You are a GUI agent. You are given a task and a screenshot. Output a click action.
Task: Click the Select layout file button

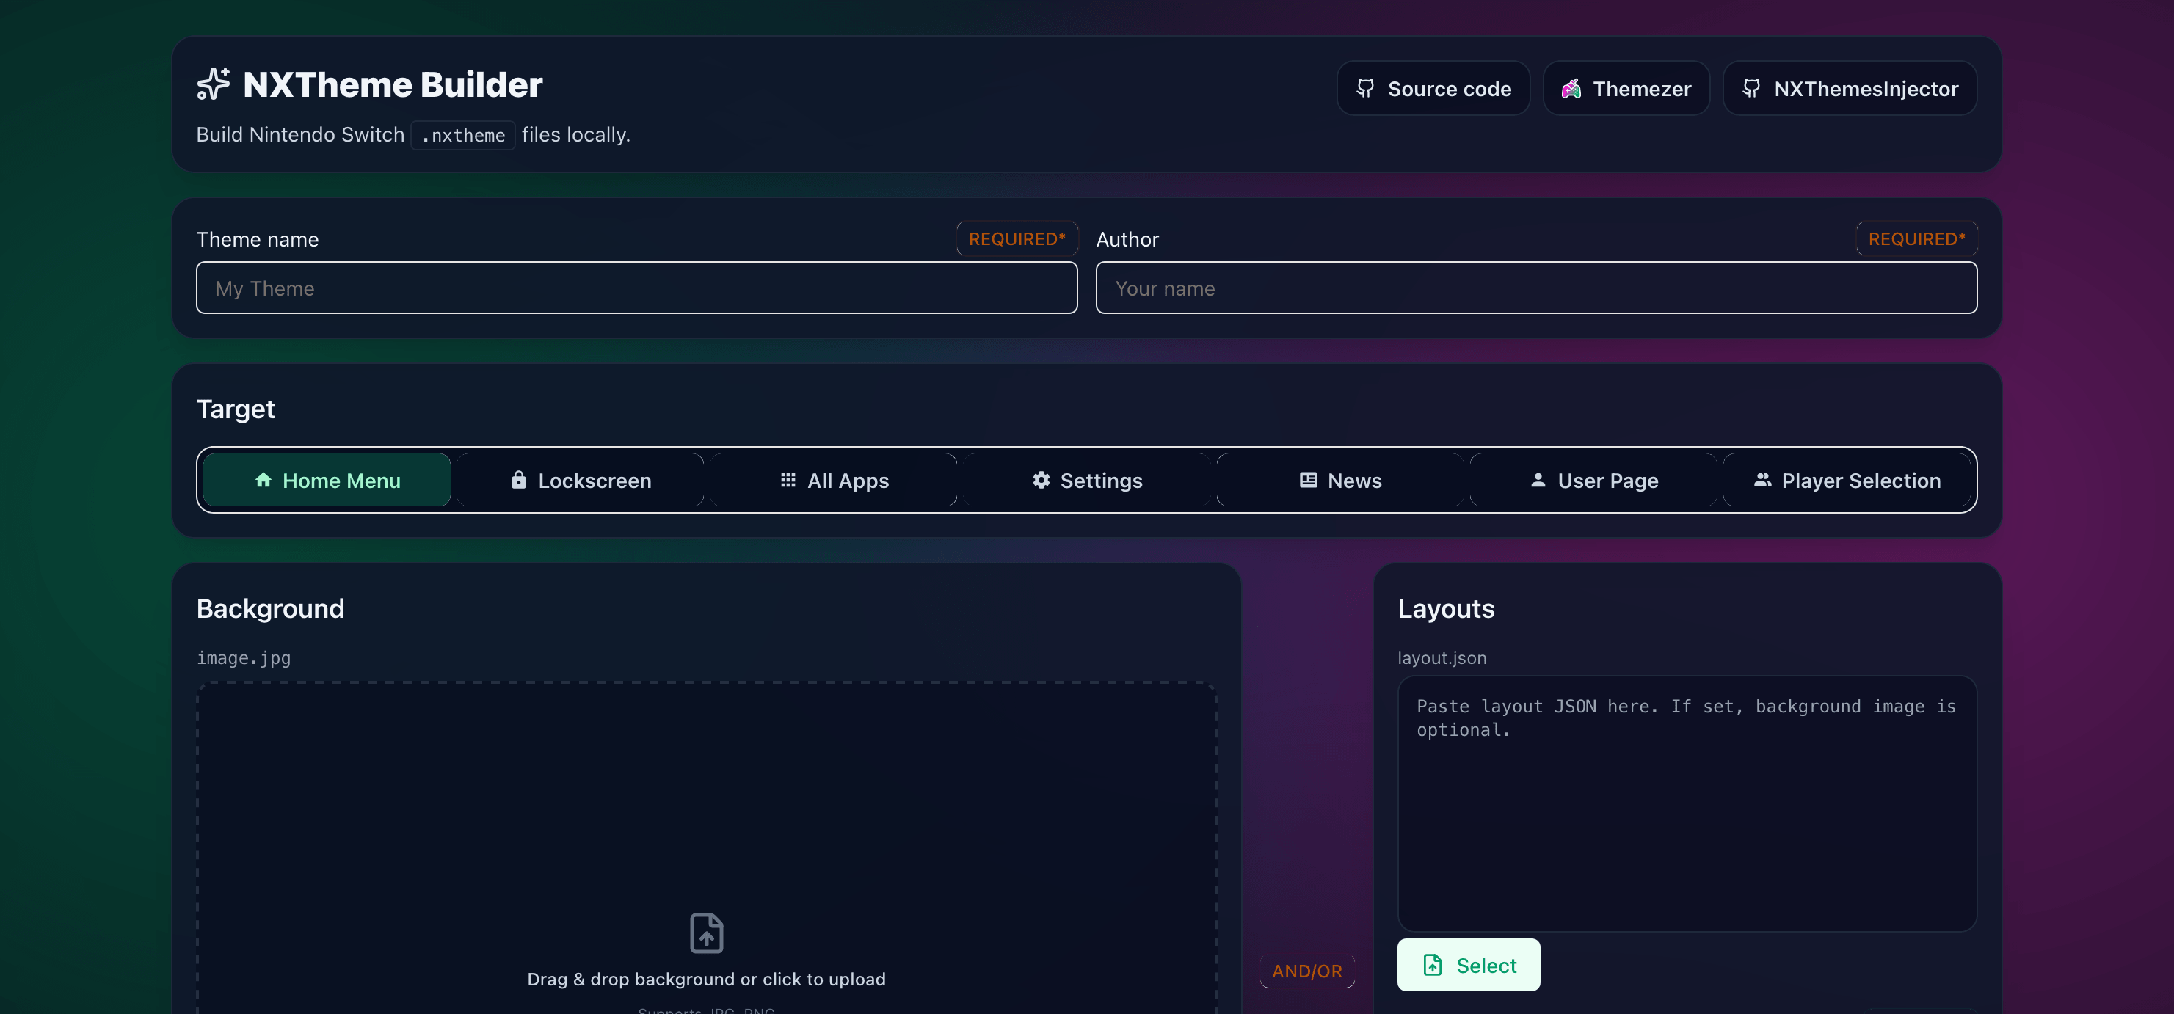click(1469, 965)
